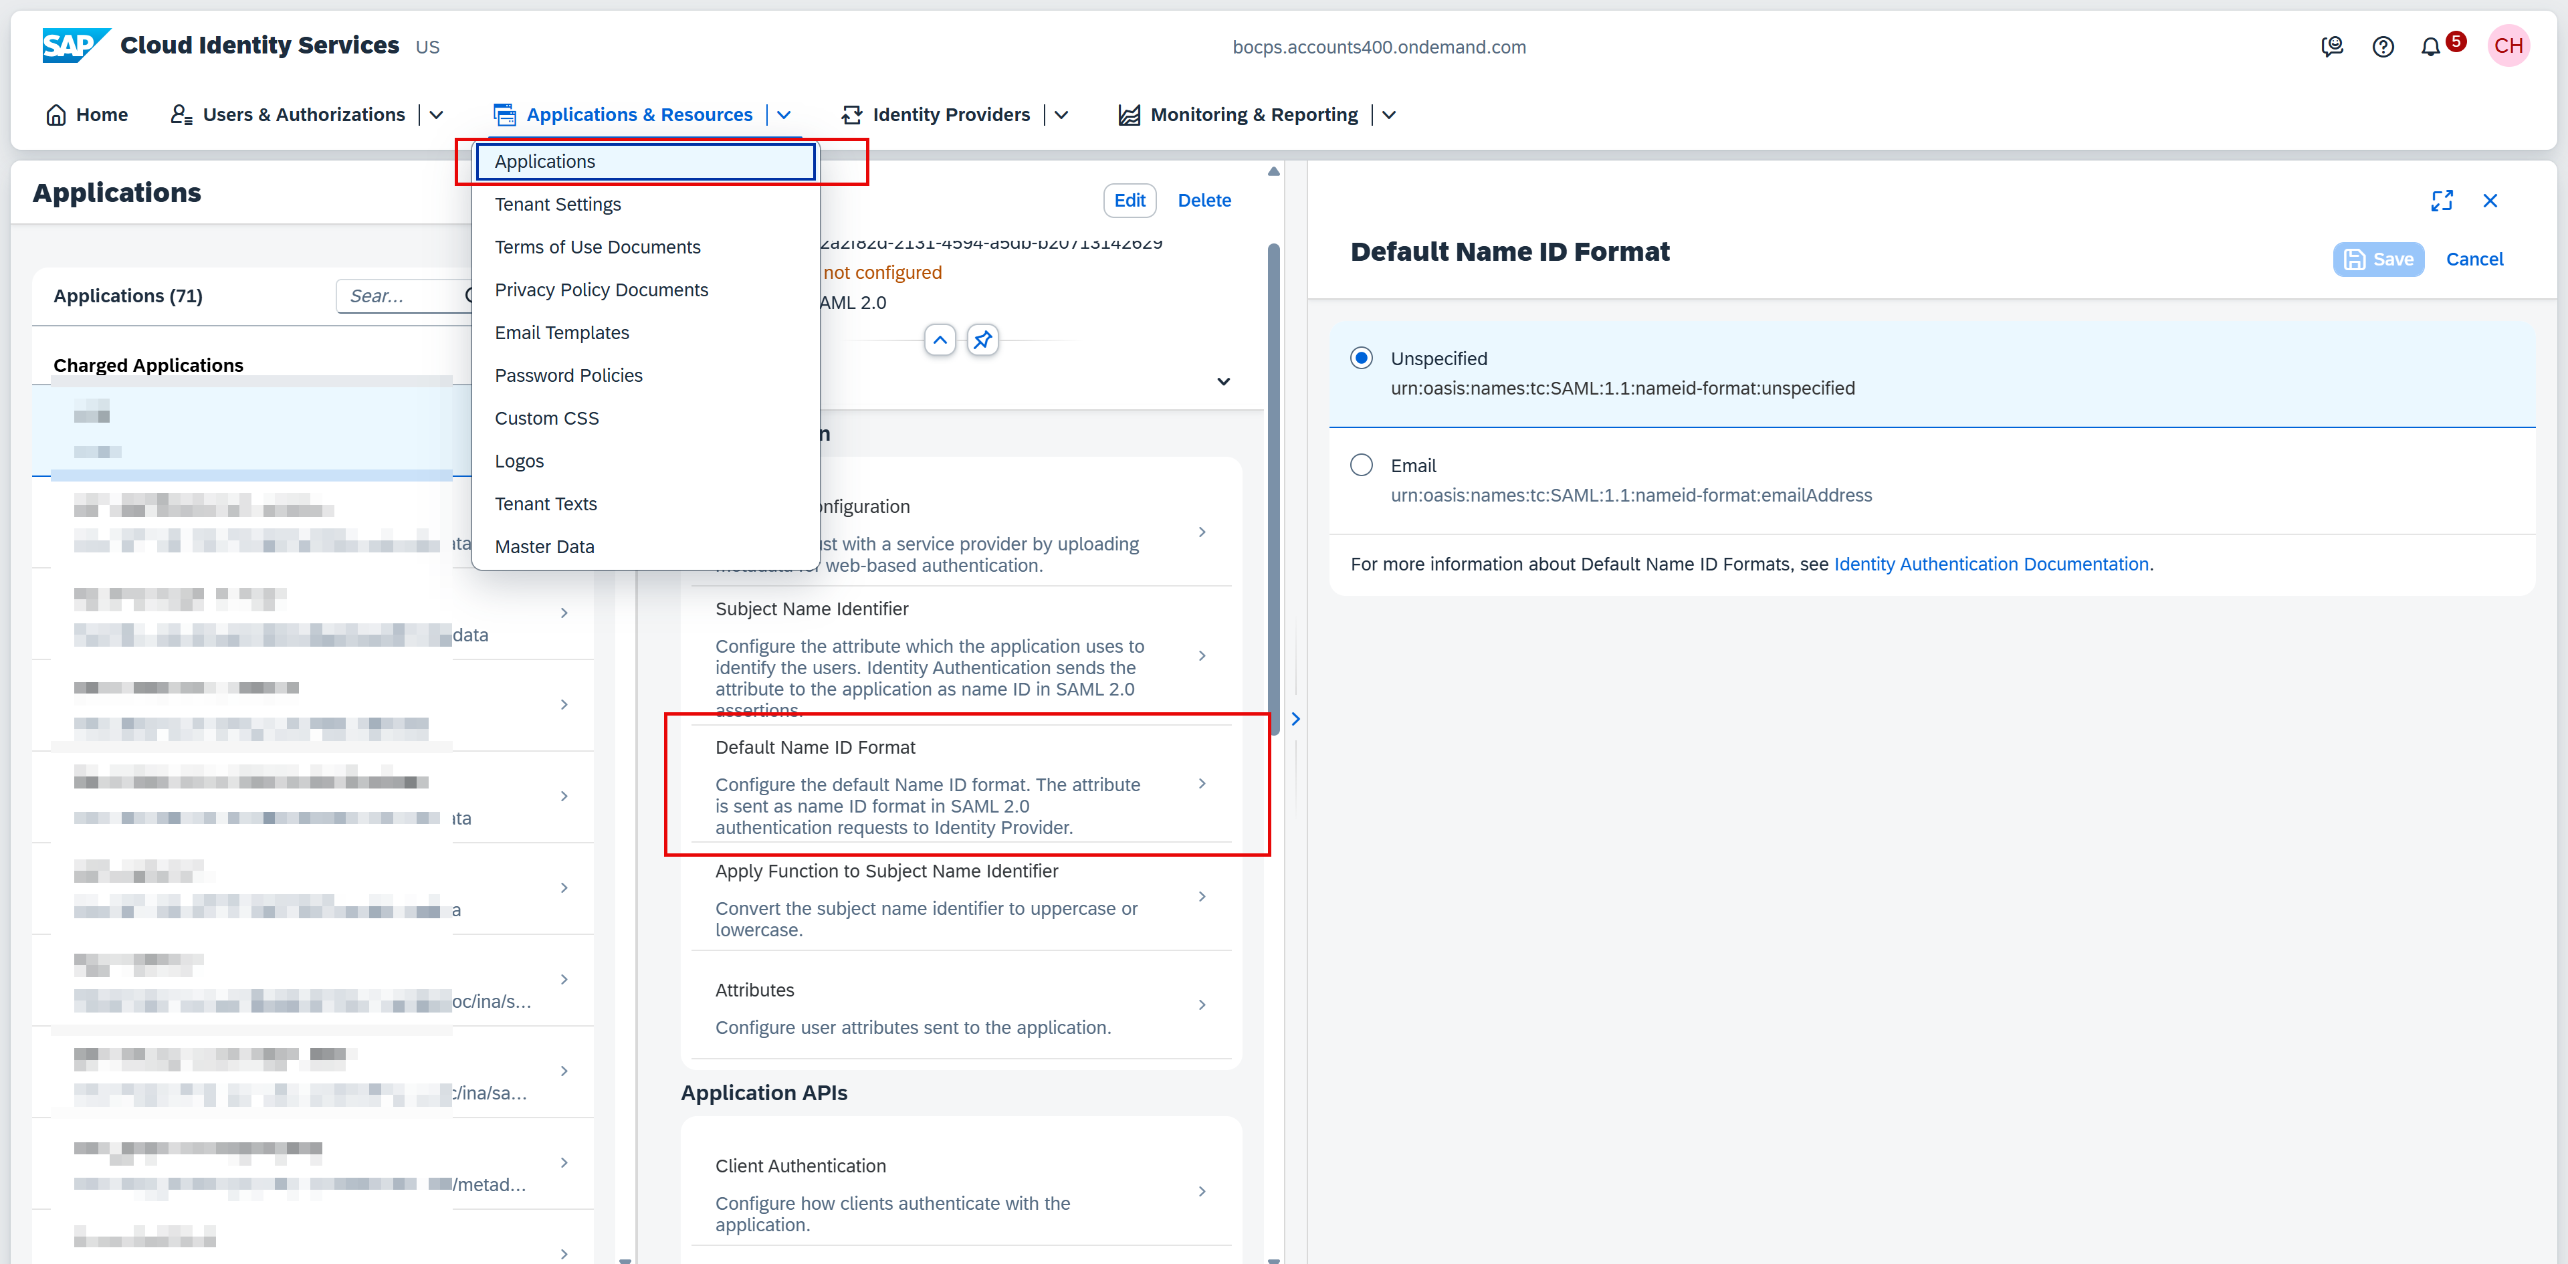The image size is (2568, 1264).
Task: Click the Edit button
Action: pyautogui.click(x=1130, y=201)
